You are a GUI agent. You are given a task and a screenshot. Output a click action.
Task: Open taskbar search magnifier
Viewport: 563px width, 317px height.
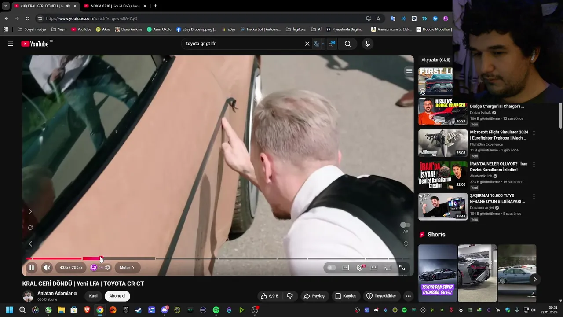(22, 310)
